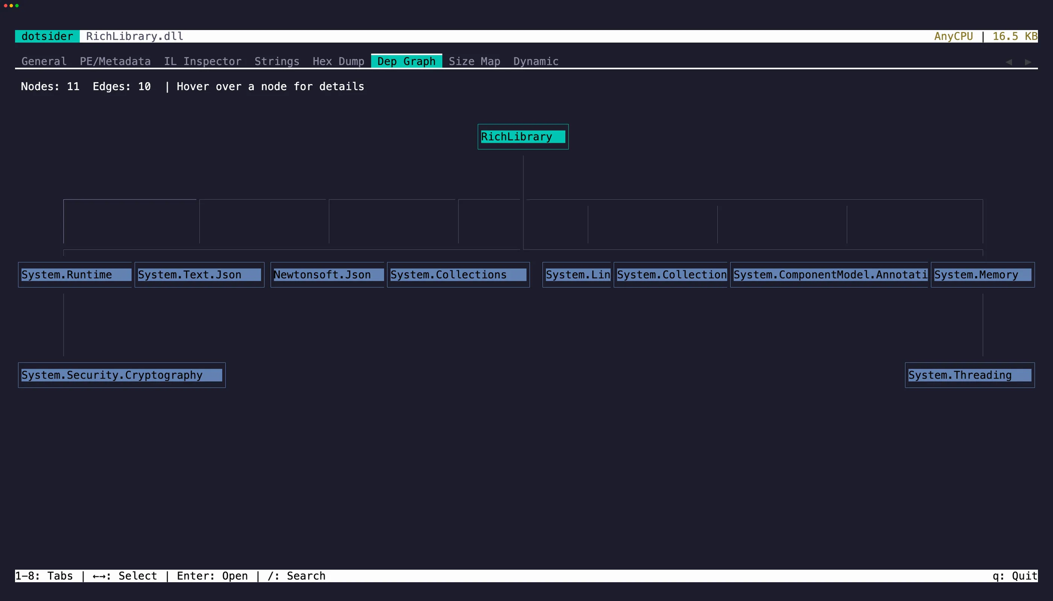This screenshot has width=1053, height=601.
Task: Click the yellow traffic light dot
Action: [x=11, y=6]
